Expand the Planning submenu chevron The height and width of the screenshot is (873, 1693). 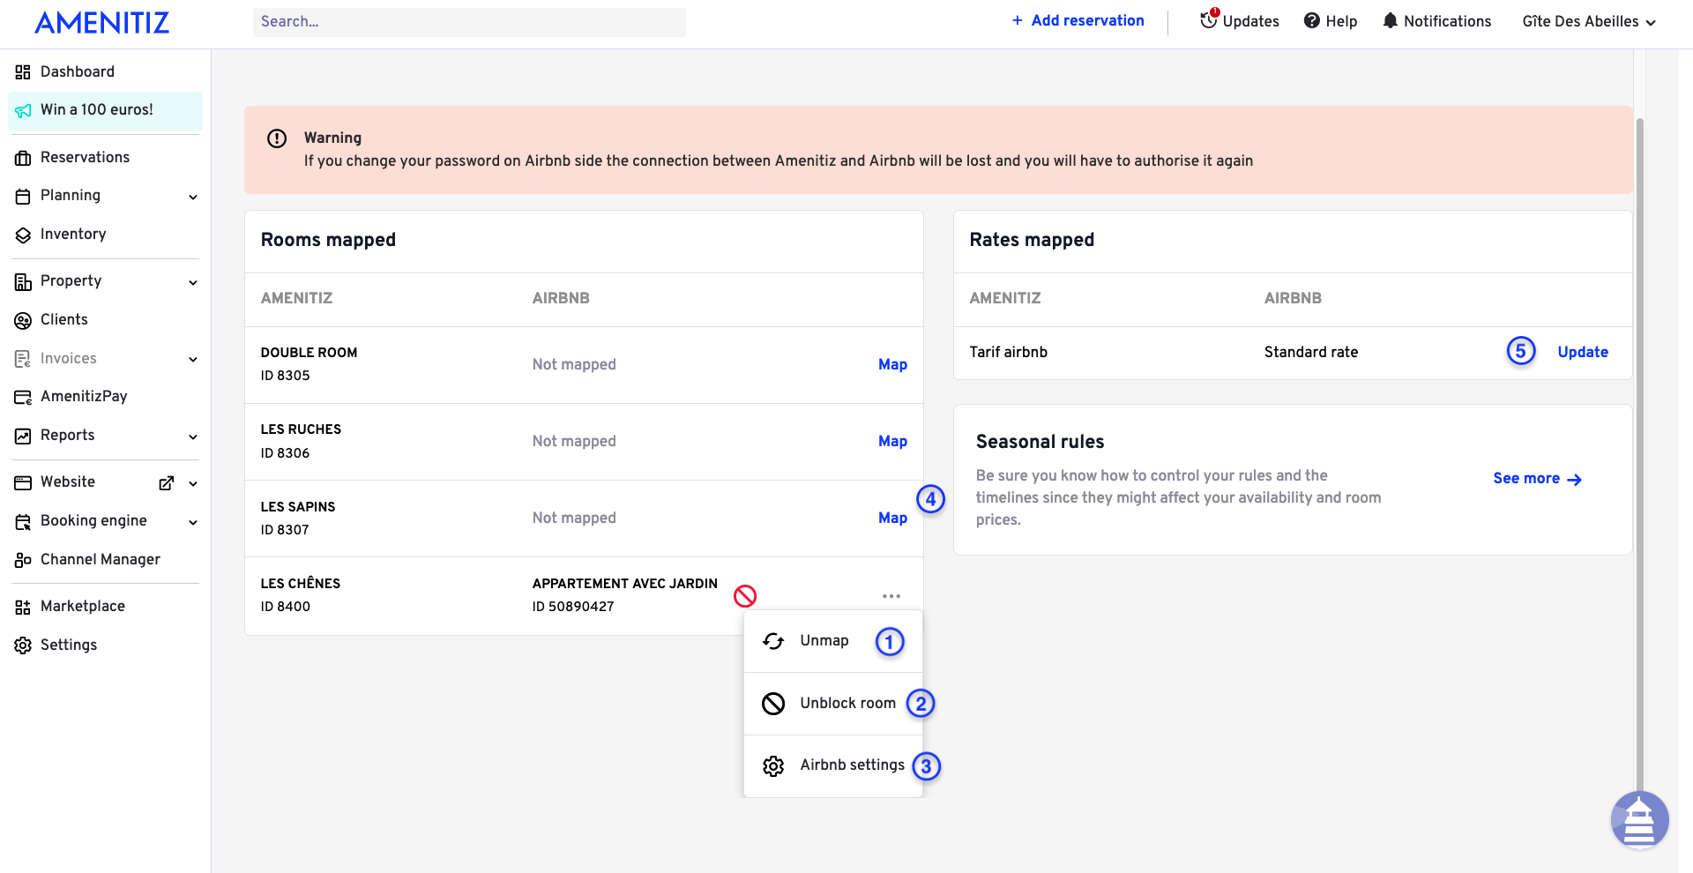tap(193, 197)
